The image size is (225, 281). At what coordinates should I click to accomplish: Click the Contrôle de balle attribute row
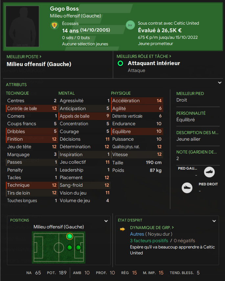click(32, 108)
